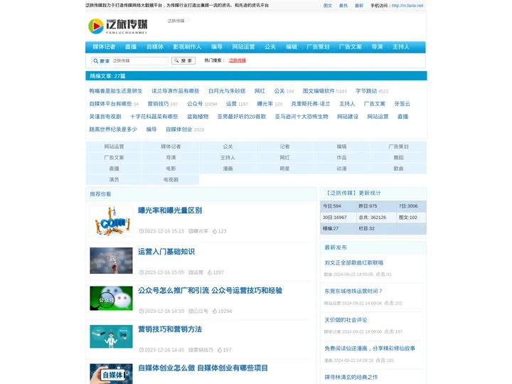Viewport: 512px width, 384px height.
Task: Open latest post 免费阅读仙逆漫画
Action: (370, 348)
